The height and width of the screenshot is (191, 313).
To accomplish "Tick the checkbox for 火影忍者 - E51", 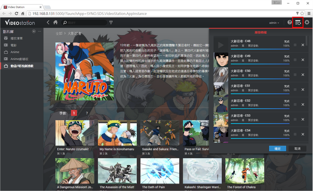I will click(295, 90).
